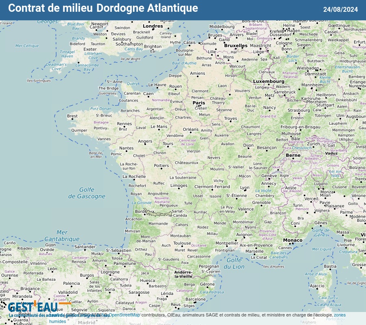Click the Nantes city label

(x=126, y=148)
